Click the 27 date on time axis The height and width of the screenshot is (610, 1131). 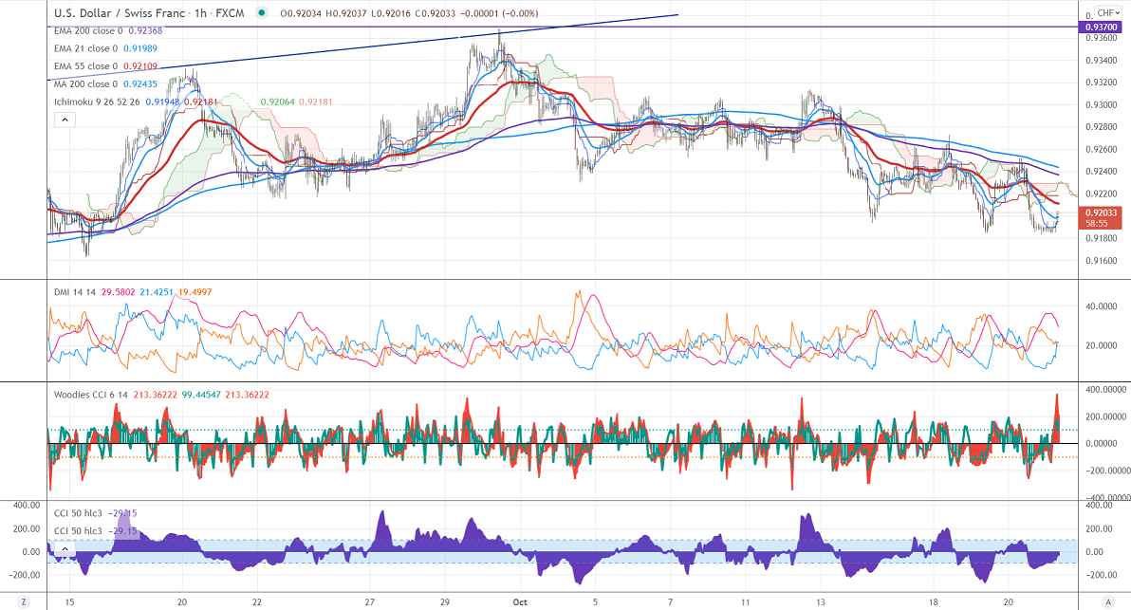click(x=370, y=602)
